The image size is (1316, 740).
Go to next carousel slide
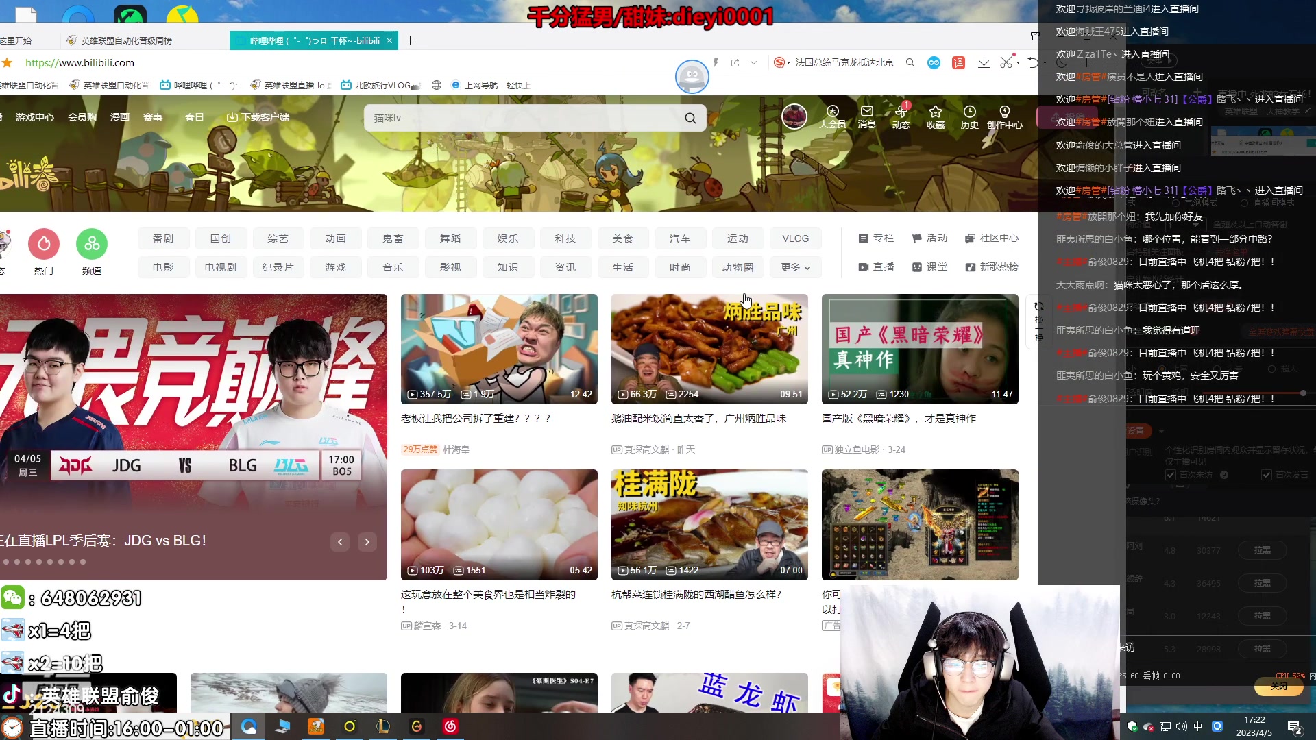tap(367, 542)
